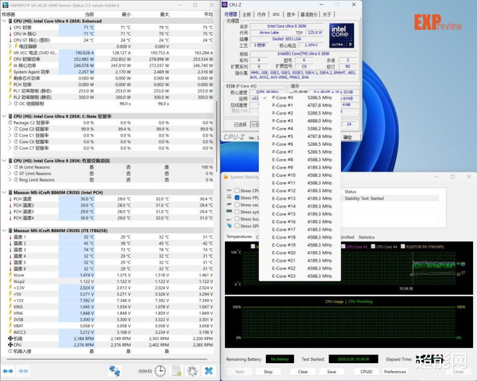Enable the Stress GPU checkbox
The width and height of the screenshot is (477, 381).
tap(237, 226)
